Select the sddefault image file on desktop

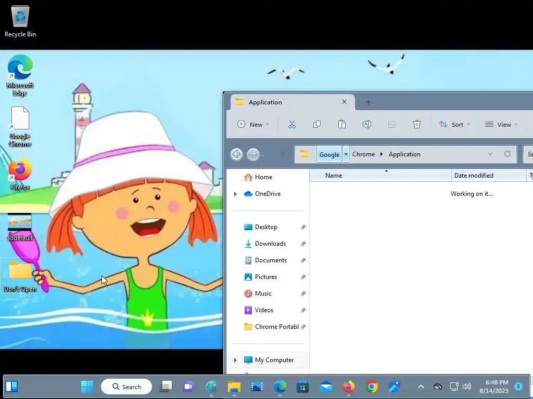(x=20, y=227)
